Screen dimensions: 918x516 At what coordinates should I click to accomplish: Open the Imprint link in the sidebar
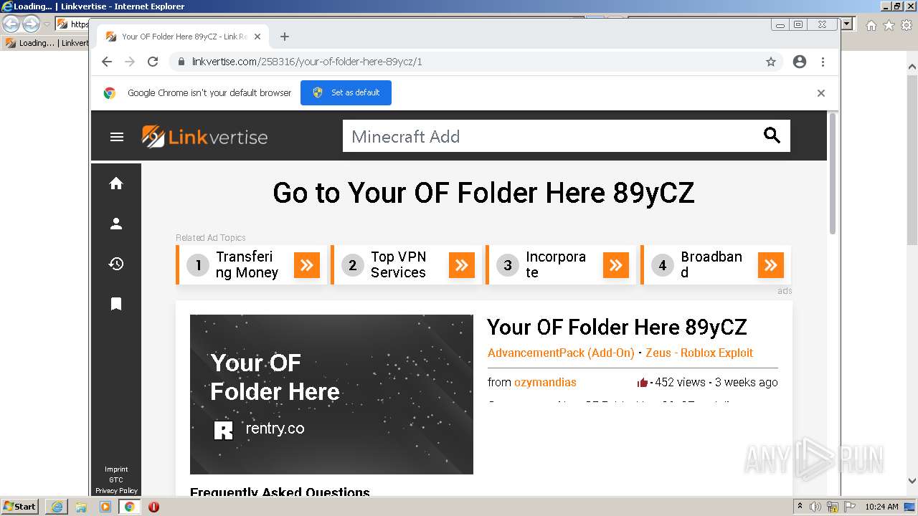click(x=116, y=469)
